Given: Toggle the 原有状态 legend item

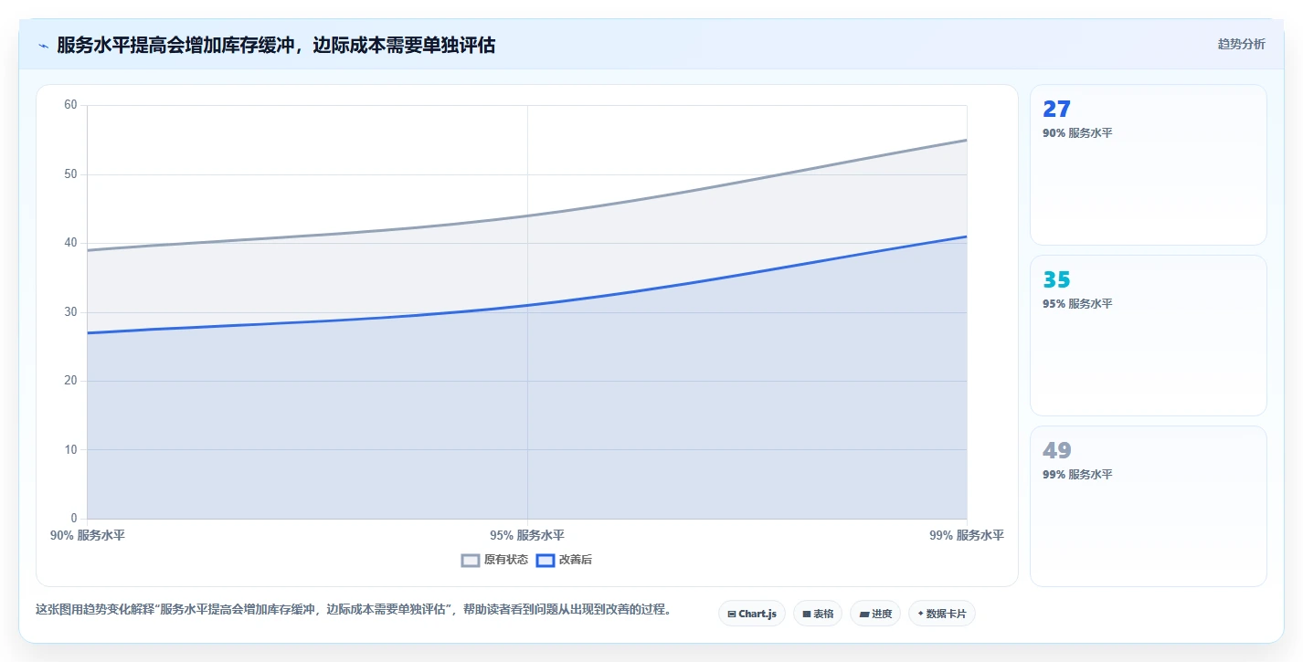Looking at the screenshot, I should (x=494, y=560).
